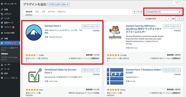Jump to last page of results
Screen dimensions: 186x97
181,19
